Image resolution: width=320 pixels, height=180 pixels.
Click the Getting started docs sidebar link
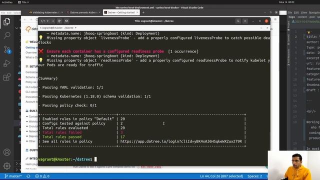31,47
